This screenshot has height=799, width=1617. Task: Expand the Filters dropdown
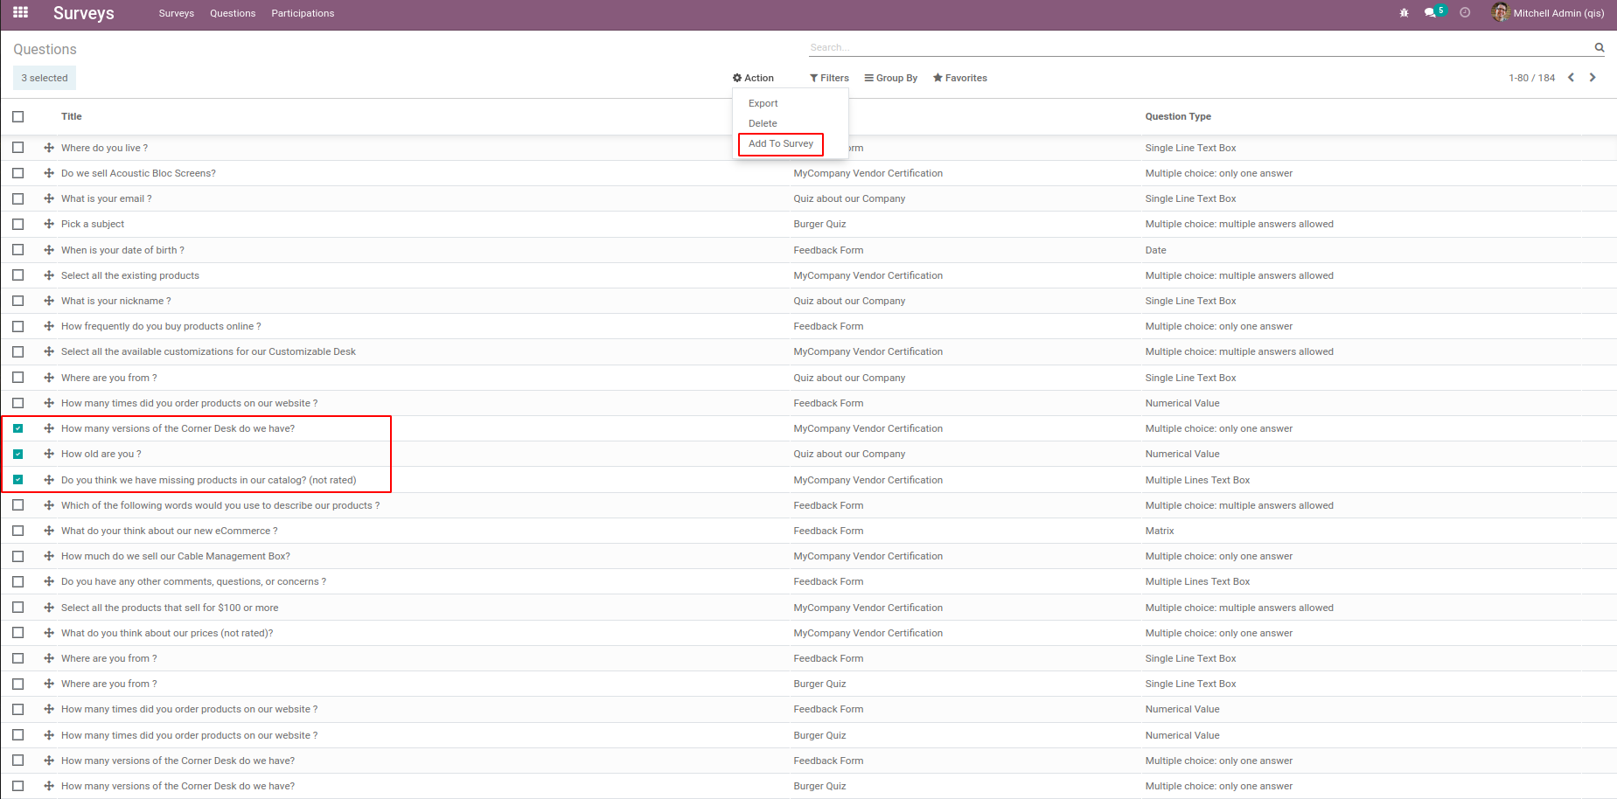(x=829, y=78)
